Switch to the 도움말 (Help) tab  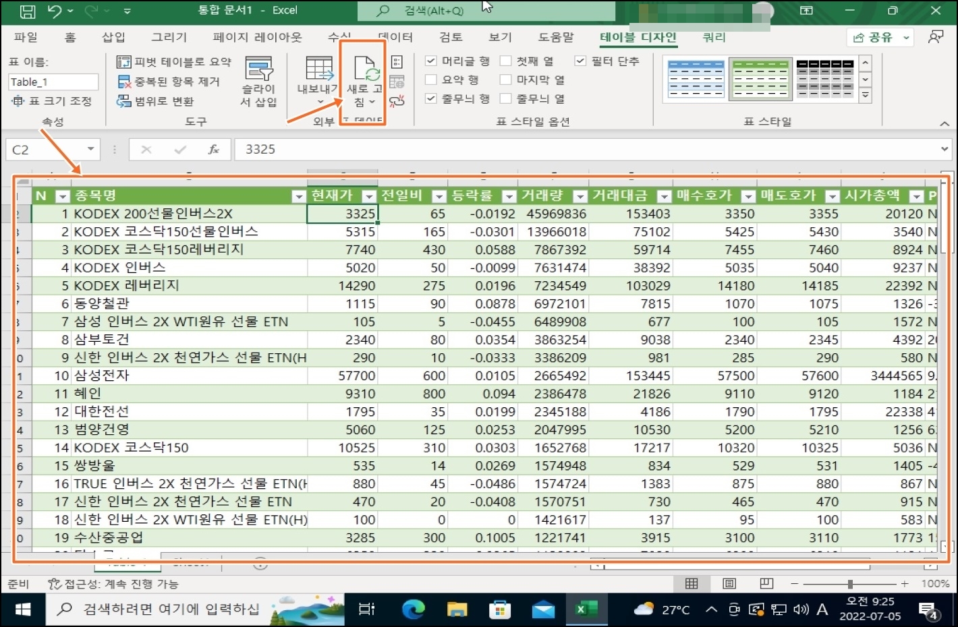point(556,37)
